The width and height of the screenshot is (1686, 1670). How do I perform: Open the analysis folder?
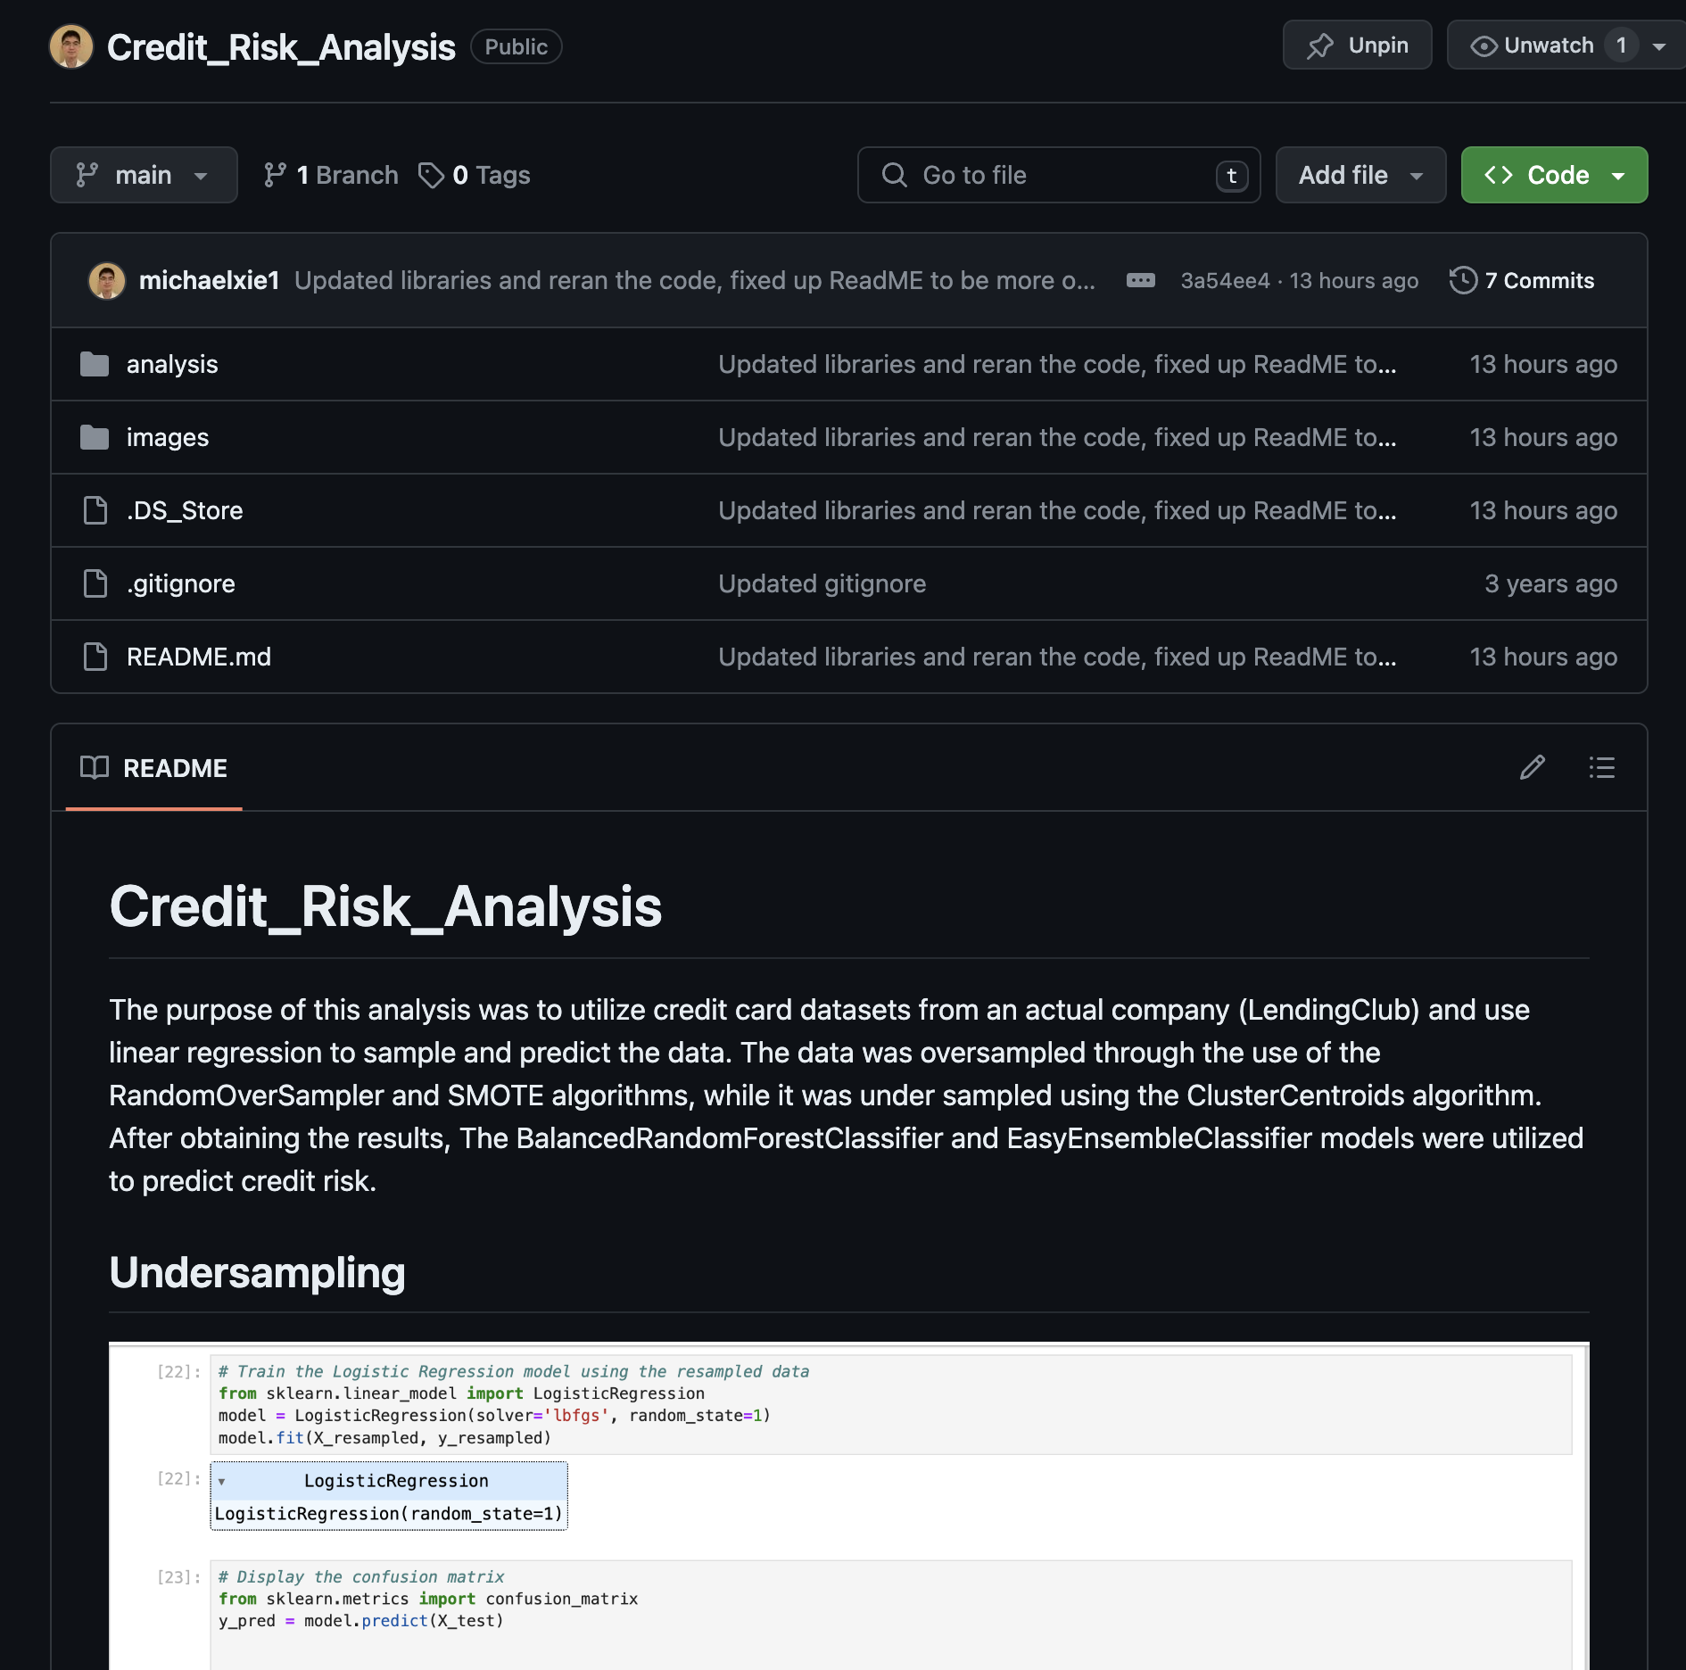(x=172, y=364)
